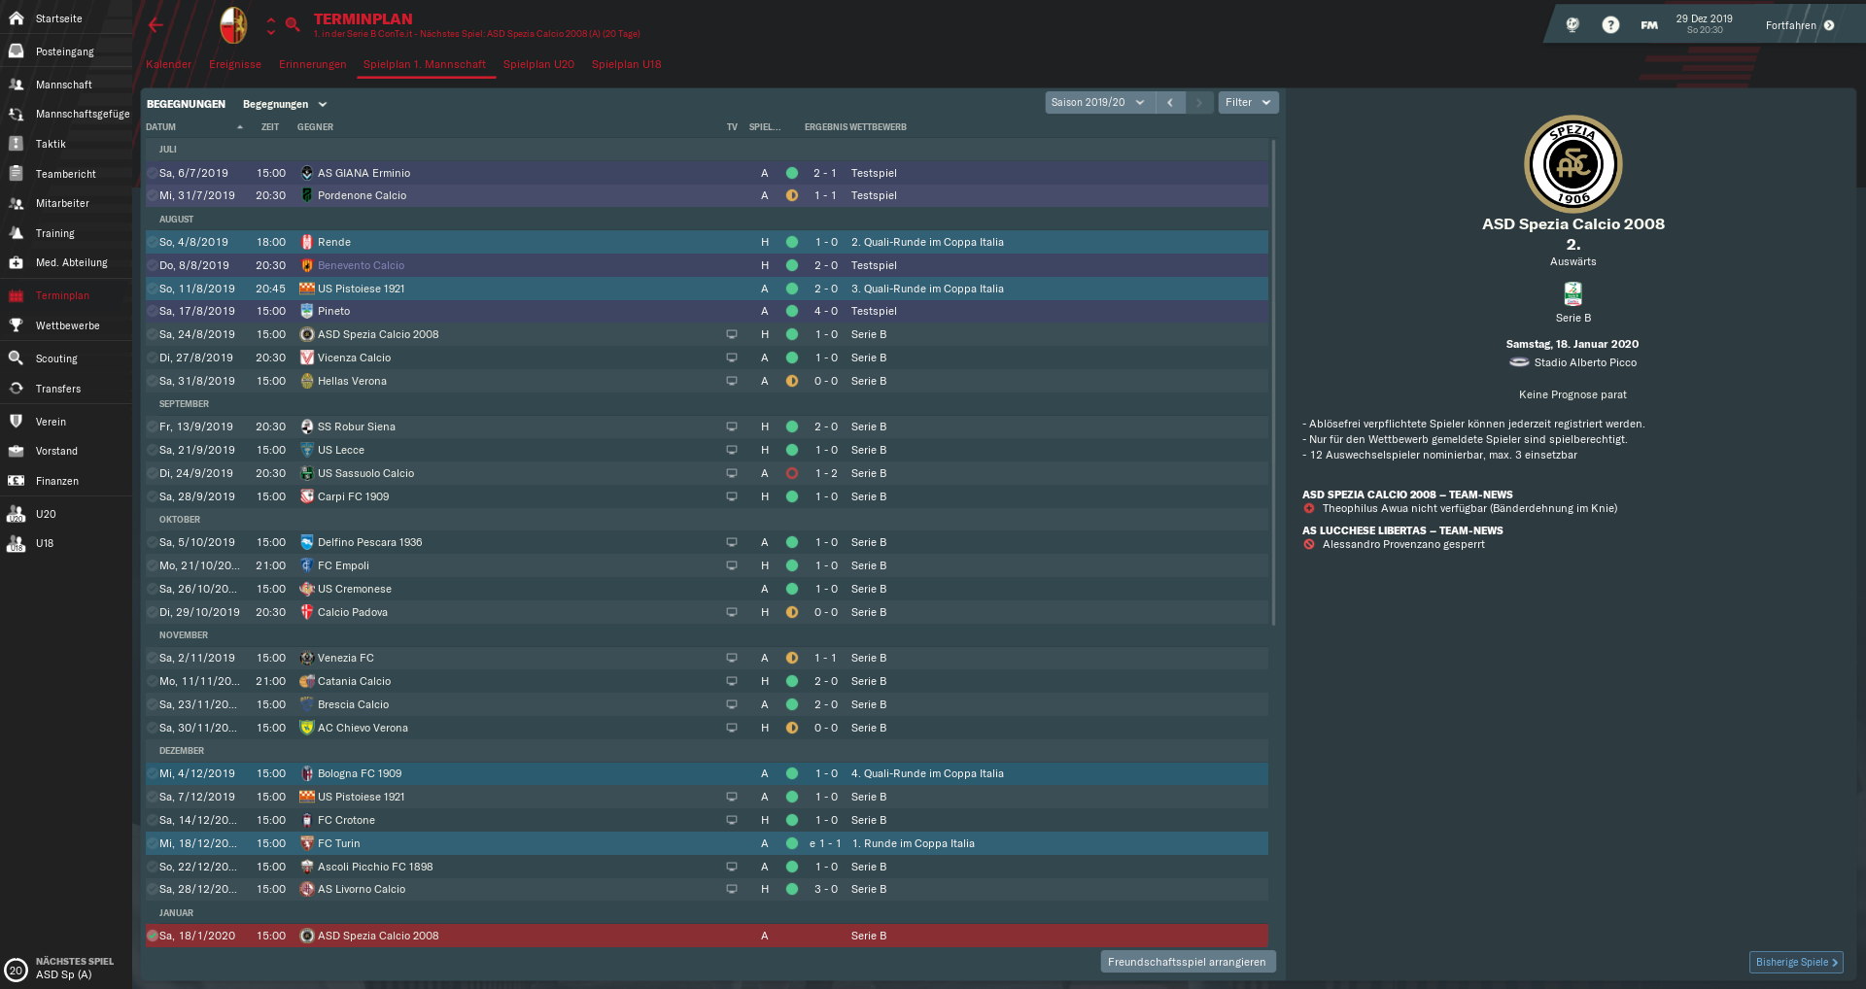This screenshot has width=1866, height=989.
Task: Open the help question mark icon
Action: [1610, 25]
